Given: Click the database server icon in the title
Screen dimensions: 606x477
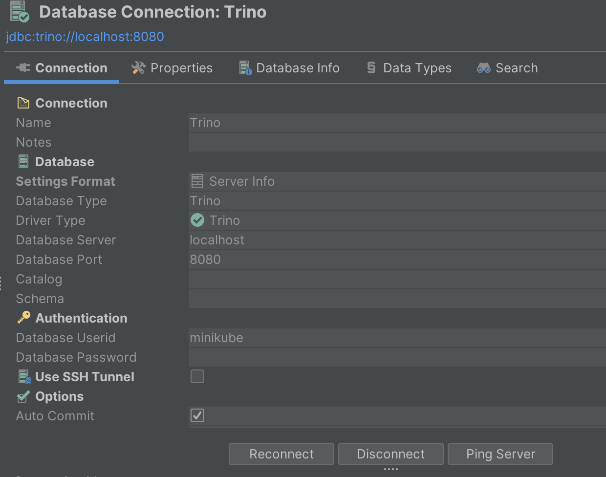Looking at the screenshot, I should [19, 11].
